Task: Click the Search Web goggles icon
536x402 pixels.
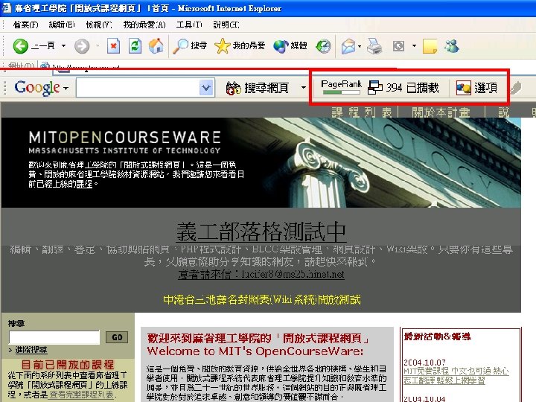Action: pos(234,88)
